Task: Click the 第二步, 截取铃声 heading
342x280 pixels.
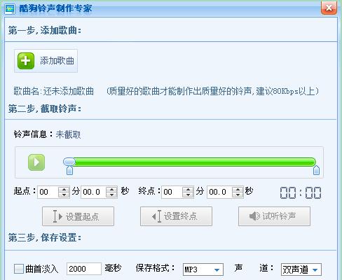Action: pyautogui.click(x=45, y=108)
